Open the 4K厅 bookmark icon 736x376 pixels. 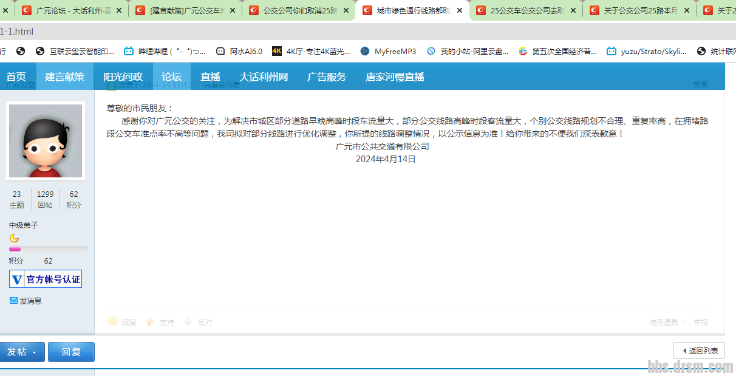point(277,52)
